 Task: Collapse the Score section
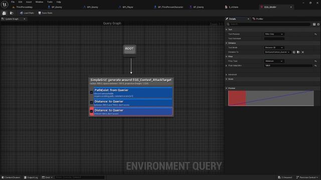[226, 79]
